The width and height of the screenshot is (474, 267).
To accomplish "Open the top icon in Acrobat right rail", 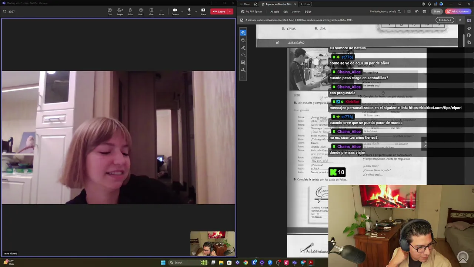I will 469,20.
